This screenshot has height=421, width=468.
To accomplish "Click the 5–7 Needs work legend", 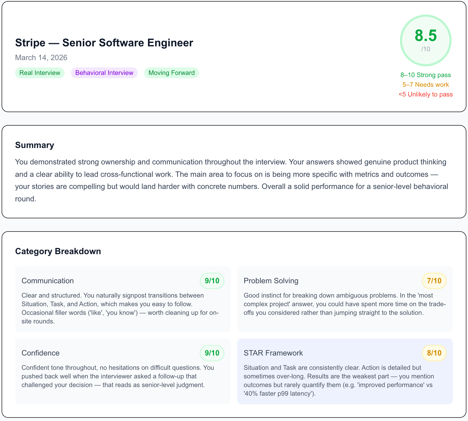I will click(426, 85).
